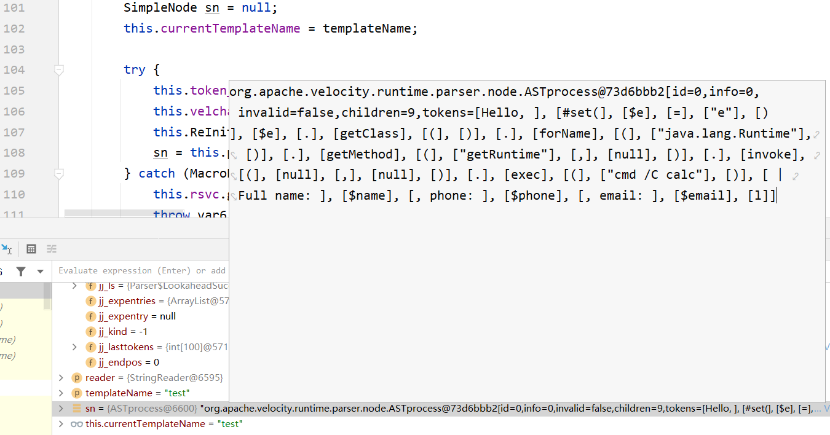
Task: Click gutter line number 108
Action: pos(14,153)
